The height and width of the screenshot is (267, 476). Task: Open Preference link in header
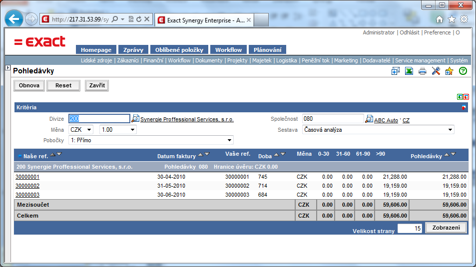pyautogui.click(x=437, y=32)
